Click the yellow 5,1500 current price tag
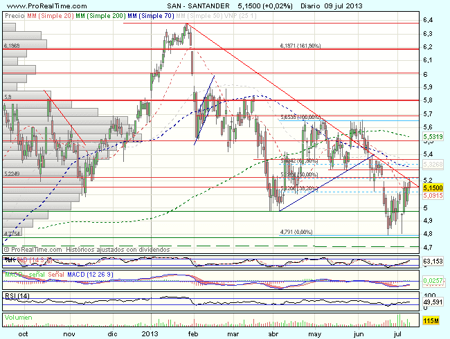450x339 pixels. pyautogui.click(x=432, y=187)
